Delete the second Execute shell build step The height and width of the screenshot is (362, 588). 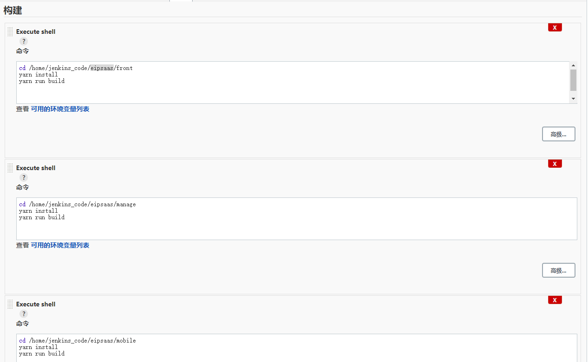click(555, 164)
